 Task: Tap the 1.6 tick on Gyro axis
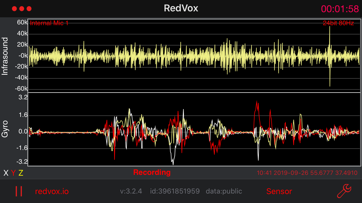click(23, 115)
